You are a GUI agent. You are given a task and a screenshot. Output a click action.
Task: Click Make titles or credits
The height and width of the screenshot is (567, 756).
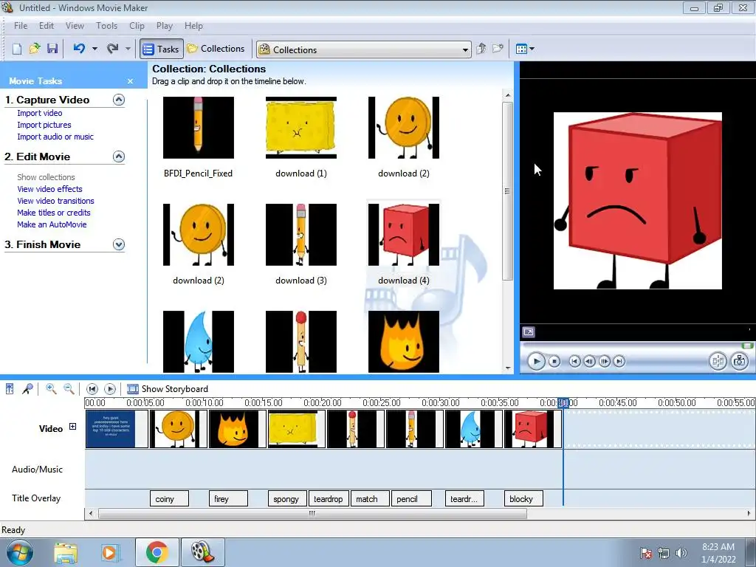click(x=53, y=213)
